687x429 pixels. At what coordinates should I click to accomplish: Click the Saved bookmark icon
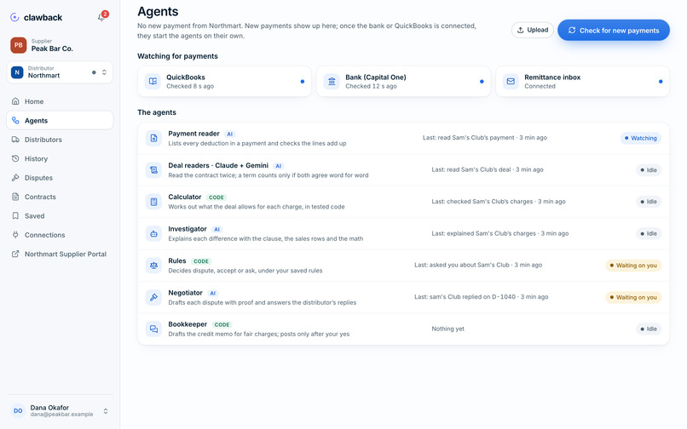15,215
